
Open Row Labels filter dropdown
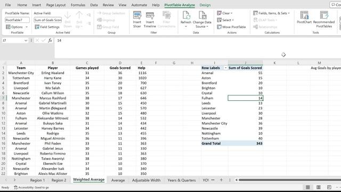click(225, 68)
